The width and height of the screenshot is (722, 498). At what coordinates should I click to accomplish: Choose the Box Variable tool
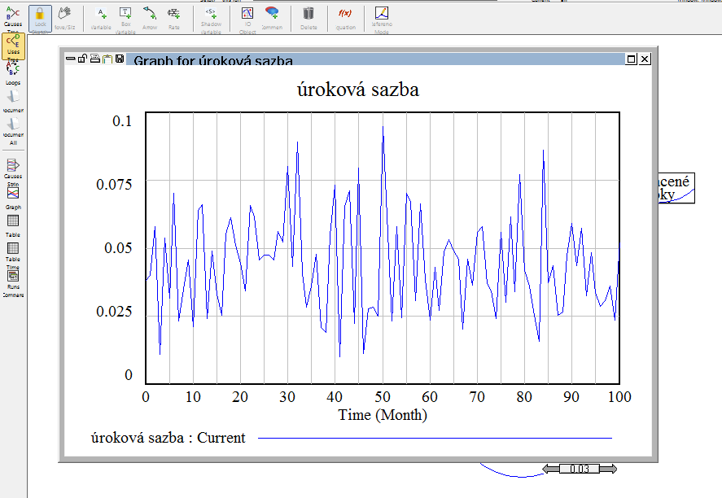pos(125,16)
